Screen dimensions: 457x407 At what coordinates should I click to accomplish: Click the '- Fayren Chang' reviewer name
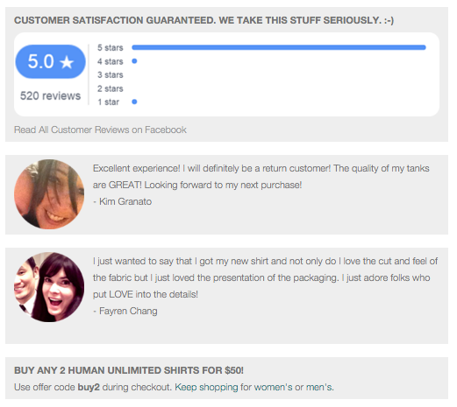[x=125, y=311]
